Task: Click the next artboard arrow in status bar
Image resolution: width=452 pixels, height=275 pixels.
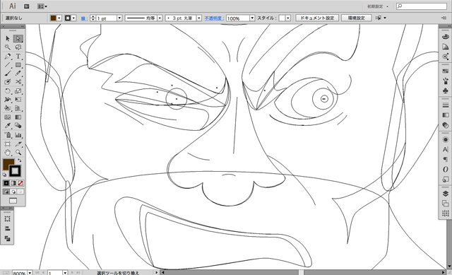Action: tap(72, 272)
